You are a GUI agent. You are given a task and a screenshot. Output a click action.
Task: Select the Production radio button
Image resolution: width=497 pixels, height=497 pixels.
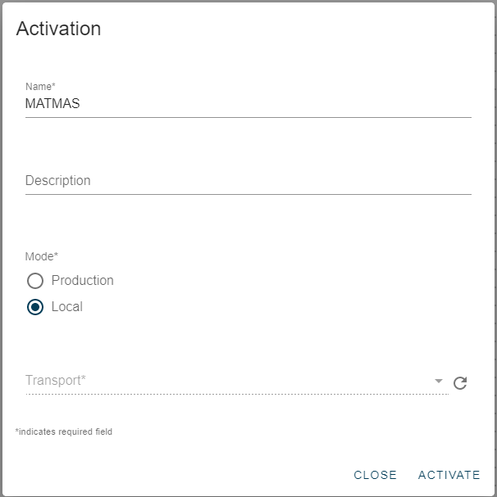34,281
